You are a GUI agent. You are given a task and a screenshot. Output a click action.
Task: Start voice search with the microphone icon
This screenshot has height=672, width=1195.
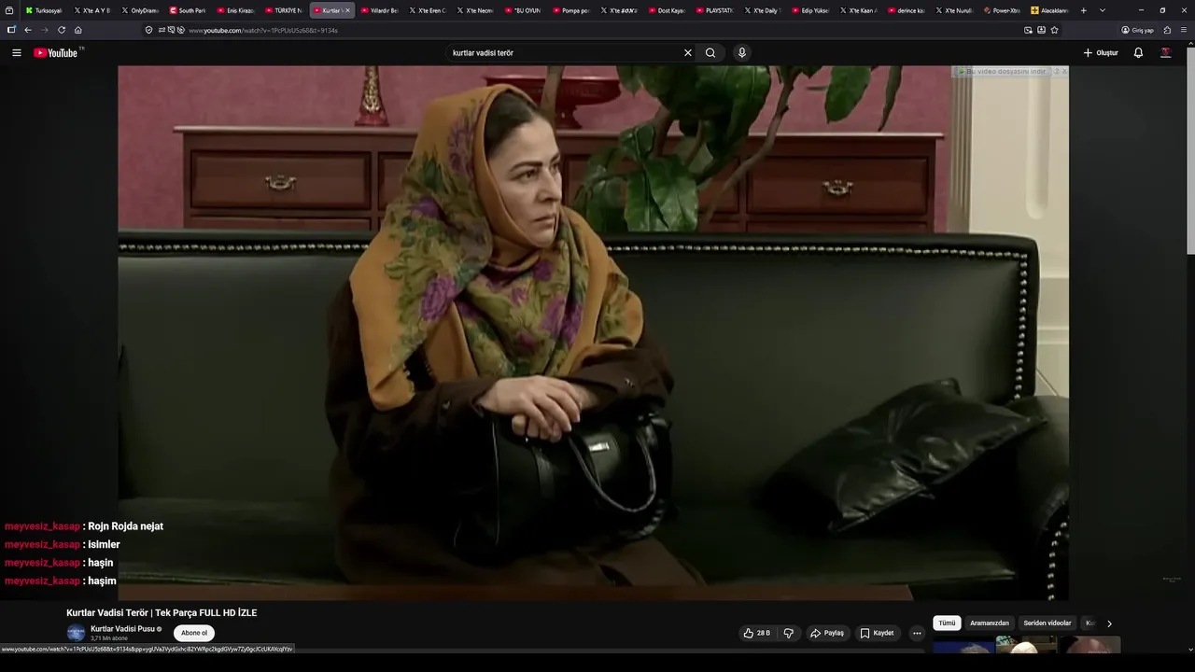tap(742, 53)
